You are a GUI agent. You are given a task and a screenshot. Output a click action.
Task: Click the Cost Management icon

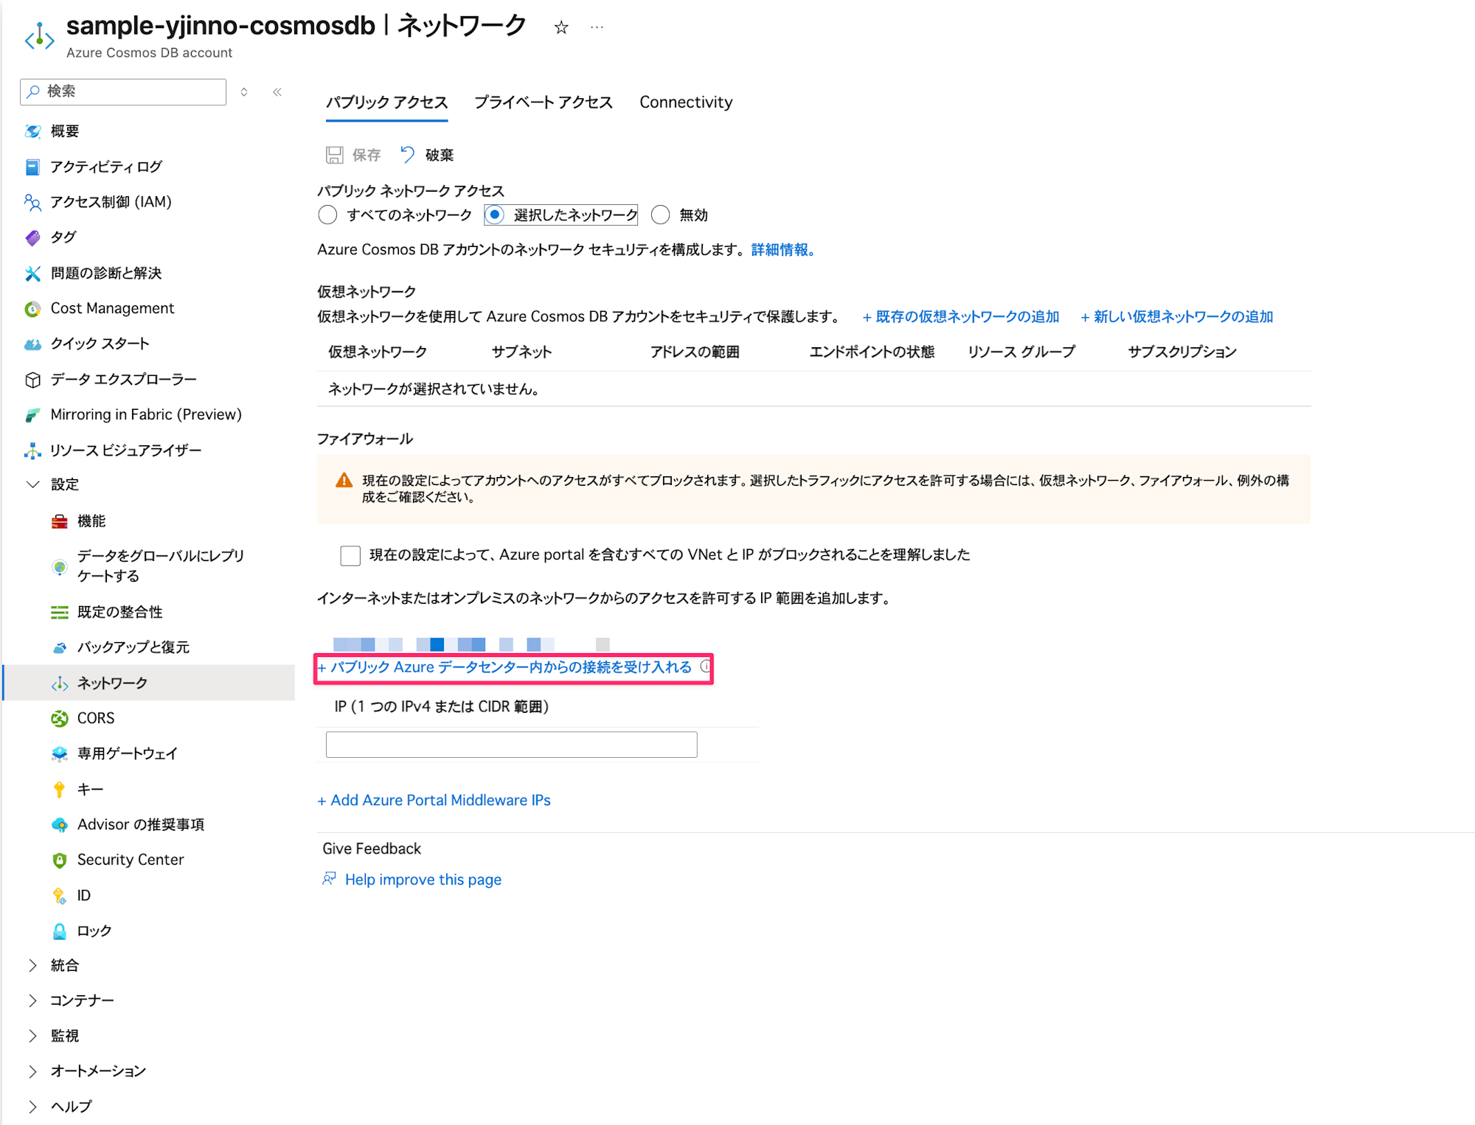pos(32,309)
